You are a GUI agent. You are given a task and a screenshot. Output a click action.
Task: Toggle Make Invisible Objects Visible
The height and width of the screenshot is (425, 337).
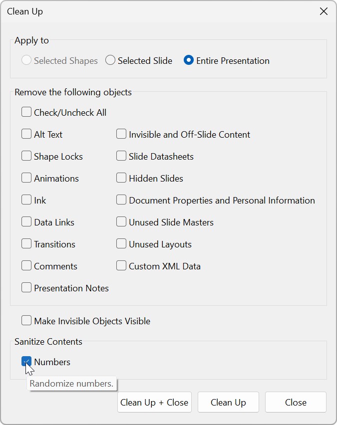click(26, 321)
